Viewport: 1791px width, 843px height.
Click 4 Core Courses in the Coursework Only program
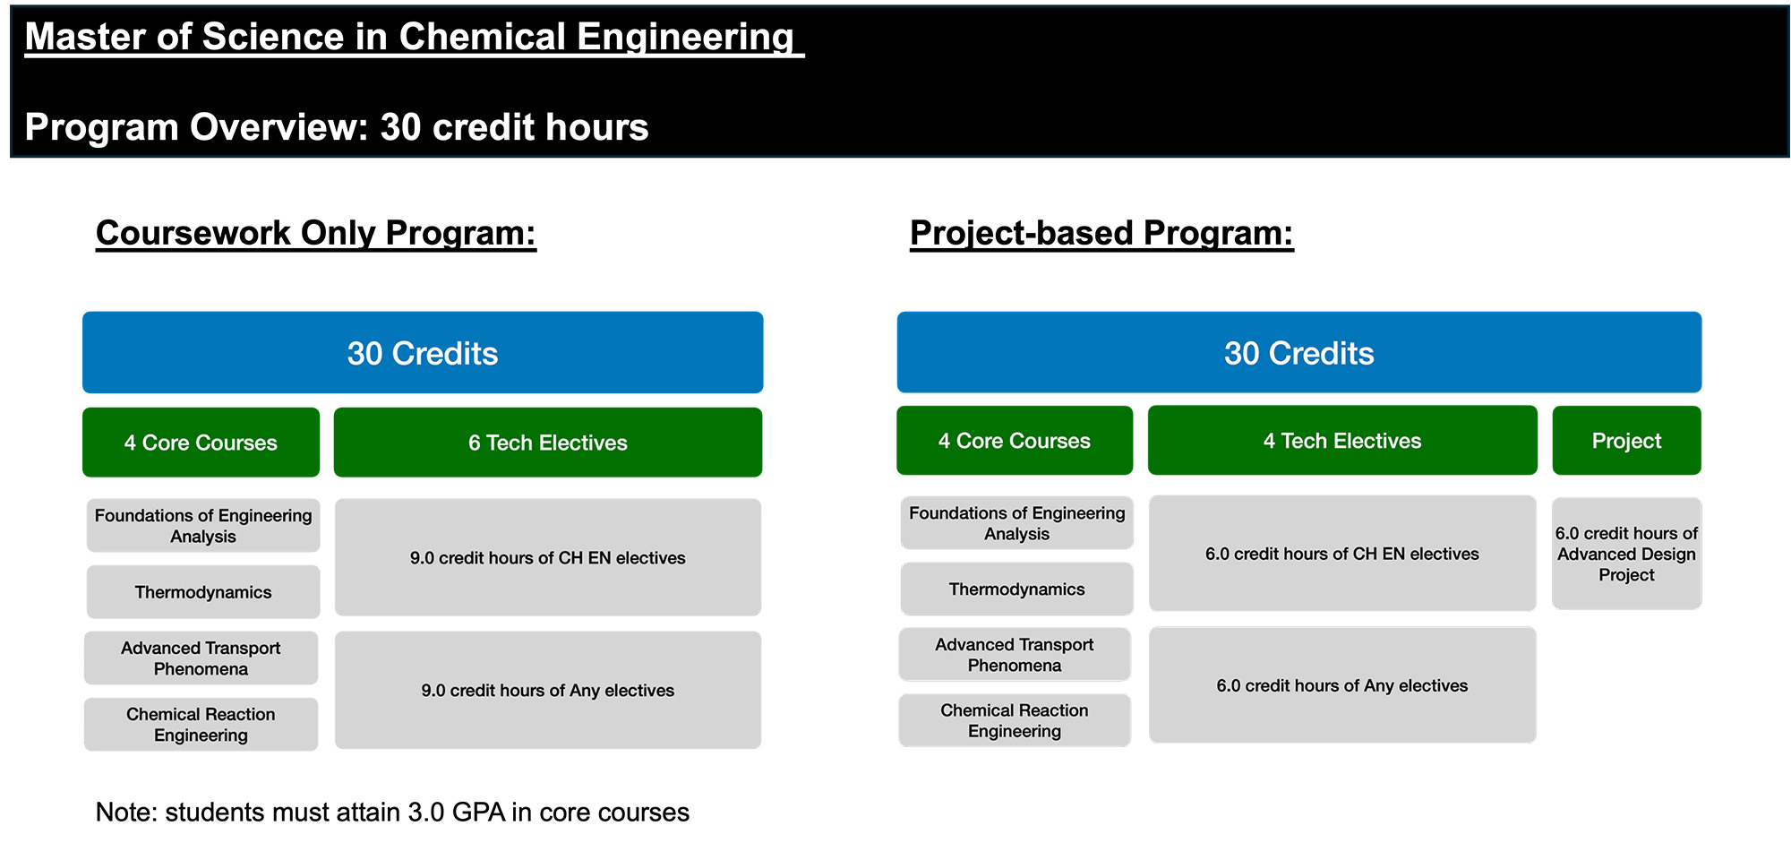pyautogui.click(x=201, y=443)
